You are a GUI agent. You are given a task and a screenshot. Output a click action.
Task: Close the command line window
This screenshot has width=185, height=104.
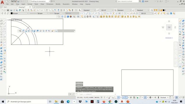[71, 94]
